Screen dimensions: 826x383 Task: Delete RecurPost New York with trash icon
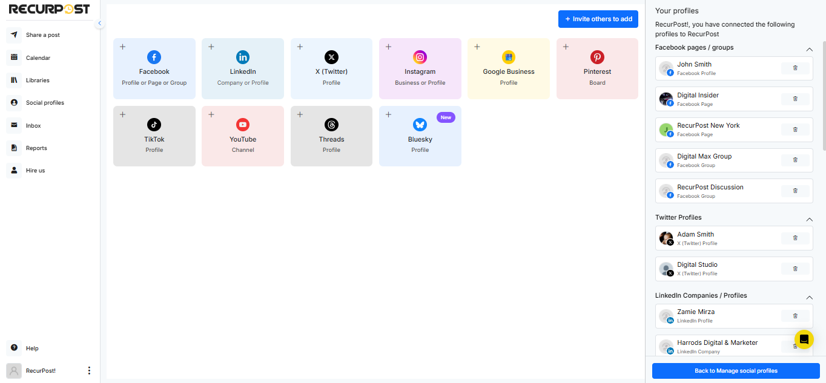point(795,129)
